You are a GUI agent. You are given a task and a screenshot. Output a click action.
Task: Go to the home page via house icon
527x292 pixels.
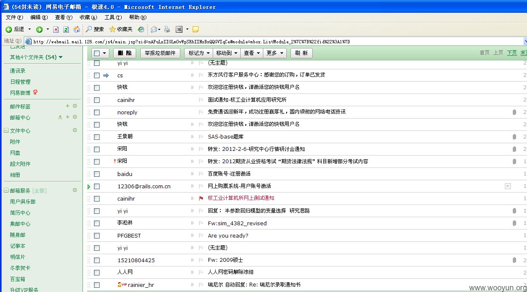tap(77, 29)
